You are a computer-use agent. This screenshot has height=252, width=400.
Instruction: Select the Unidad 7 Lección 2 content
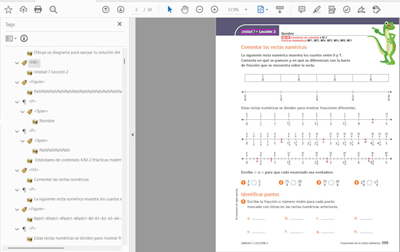click(x=51, y=72)
